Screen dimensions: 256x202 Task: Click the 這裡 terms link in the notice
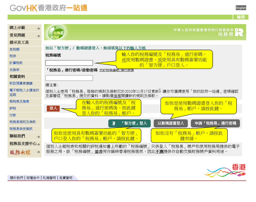[x=117, y=96]
